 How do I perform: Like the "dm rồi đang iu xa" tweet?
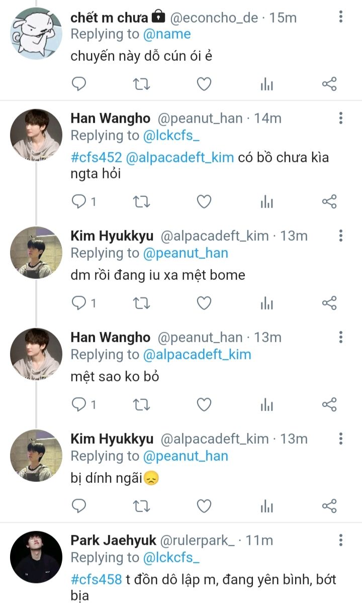pyautogui.click(x=204, y=303)
